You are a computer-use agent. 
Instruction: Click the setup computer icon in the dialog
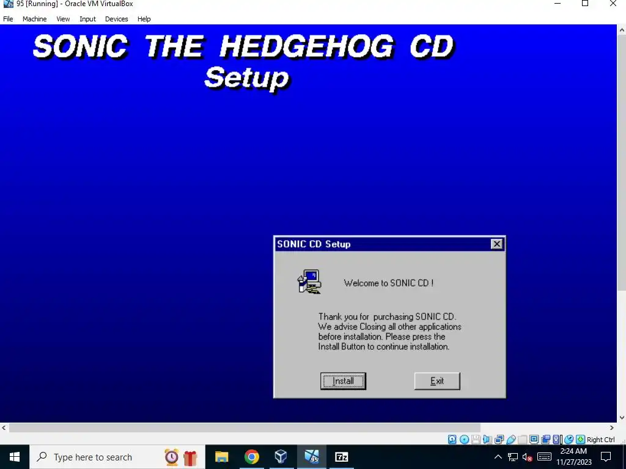point(309,282)
